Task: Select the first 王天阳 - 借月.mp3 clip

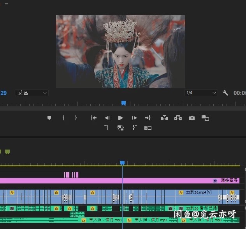Action: pyautogui.click(x=61, y=220)
